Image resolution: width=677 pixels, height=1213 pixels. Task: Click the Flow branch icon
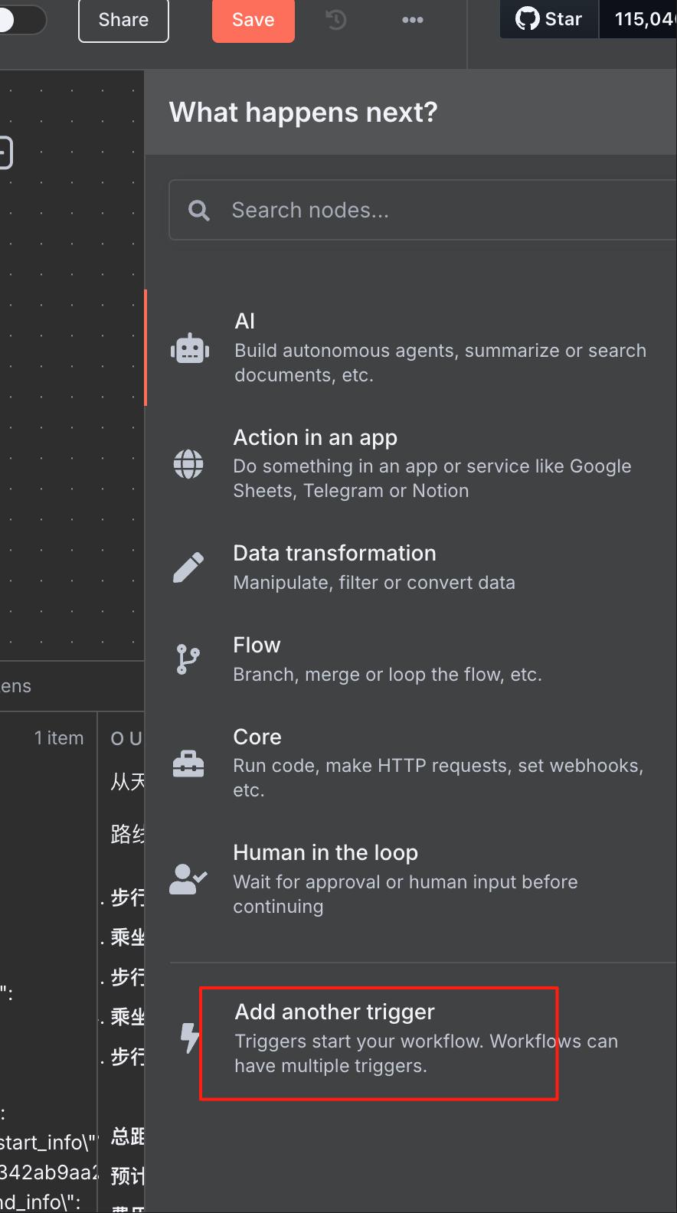(x=188, y=659)
